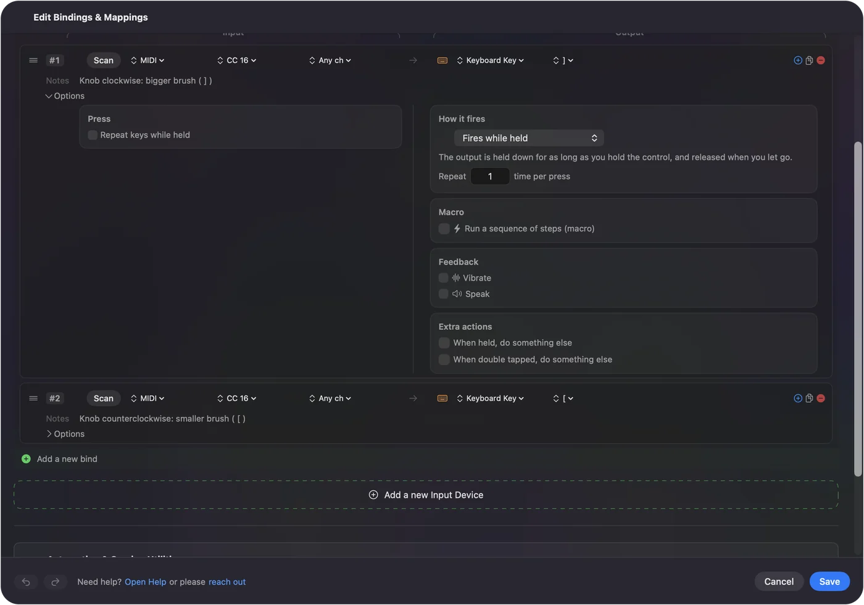Click the keyboard icon in bind #1 output

coord(442,60)
